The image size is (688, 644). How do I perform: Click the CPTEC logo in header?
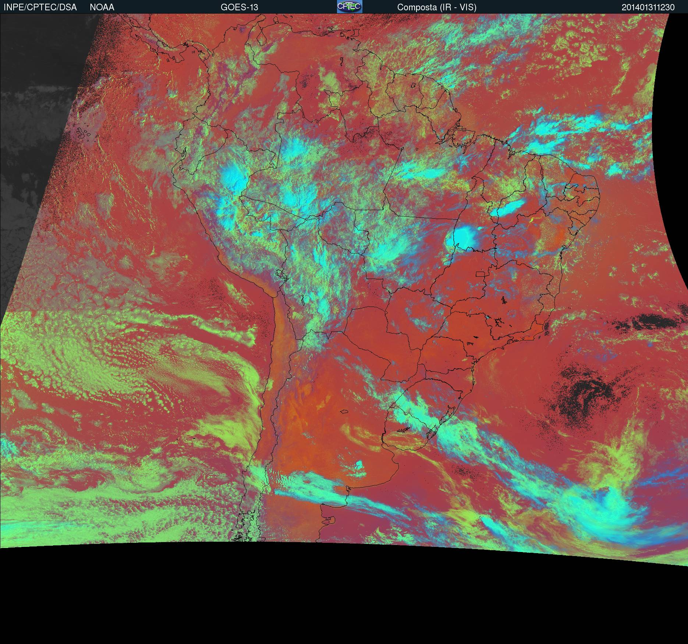[x=350, y=7]
